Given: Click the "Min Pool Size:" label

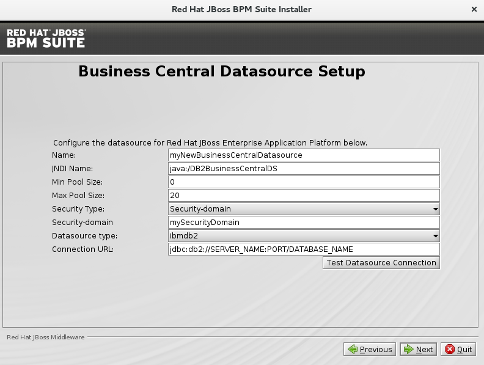Looking at the screenshot, I should tap(77, 182).
